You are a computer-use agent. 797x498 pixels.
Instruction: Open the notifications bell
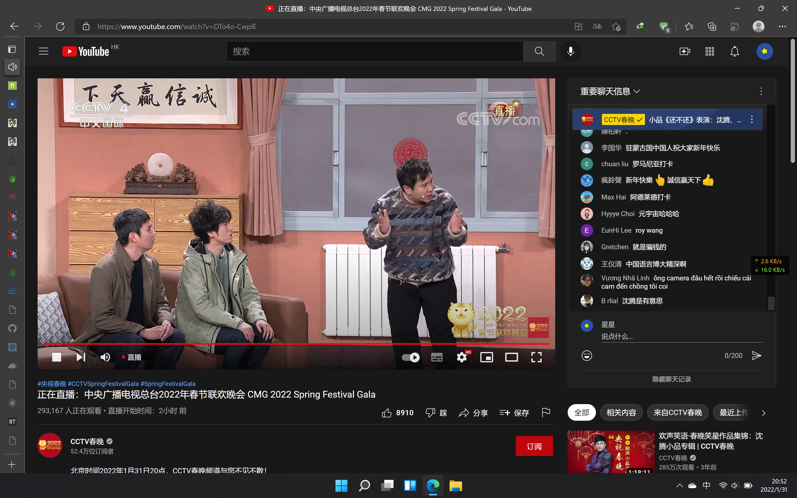[x=734, y=51]
